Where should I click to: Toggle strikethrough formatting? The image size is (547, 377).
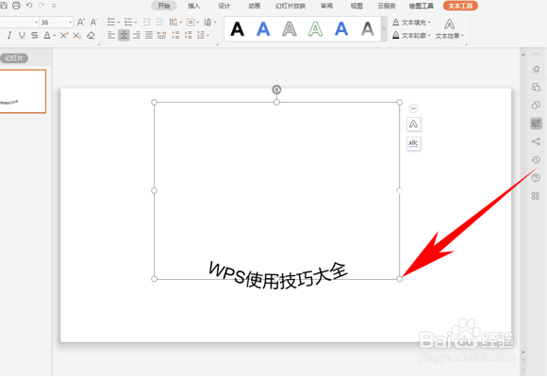tap(34, 35)
